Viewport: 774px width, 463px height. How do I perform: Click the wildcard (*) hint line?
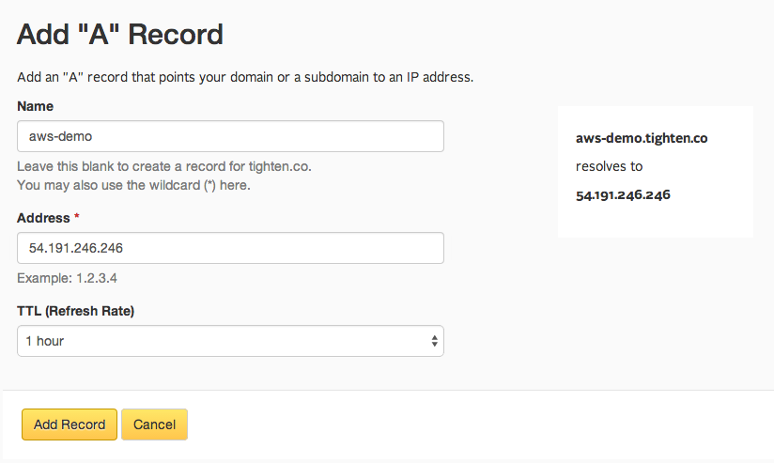pos(133,185)
